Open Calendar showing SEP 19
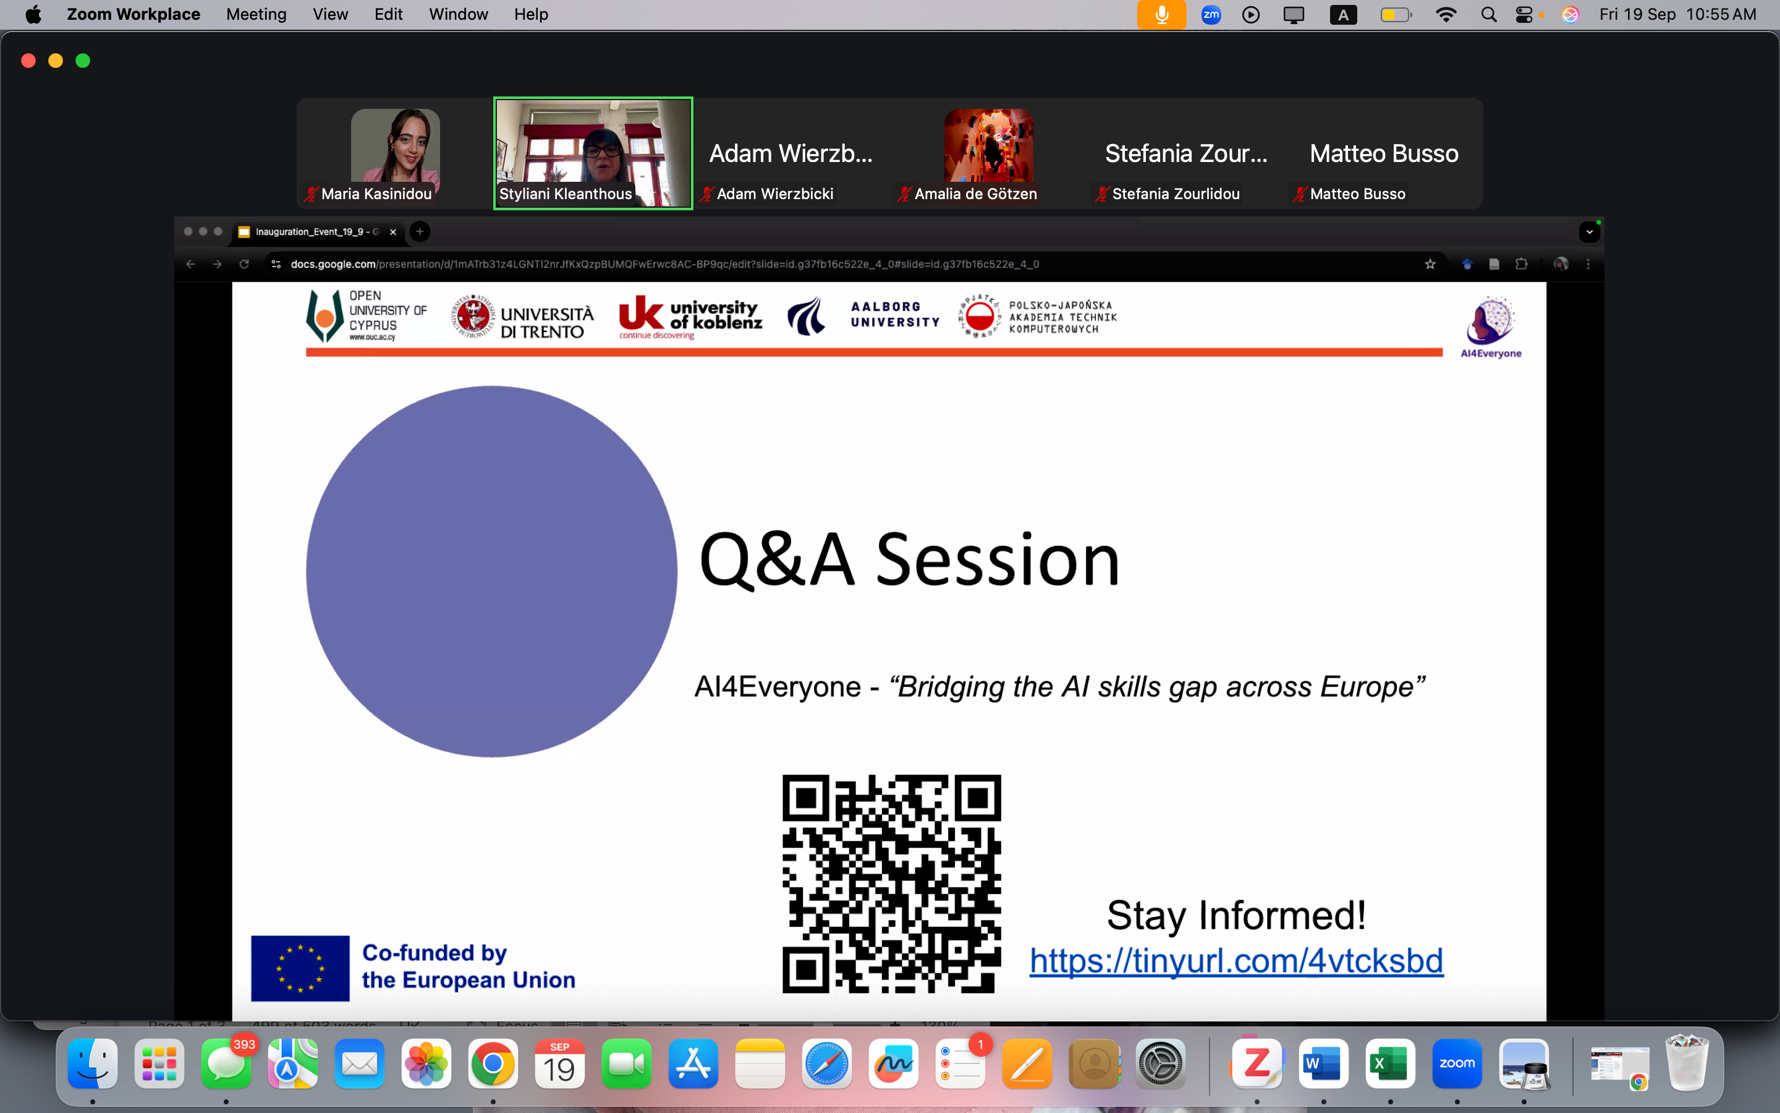The image size is (1780, 1113). 560,1064
